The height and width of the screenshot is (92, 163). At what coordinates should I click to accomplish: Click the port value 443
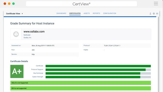coord(33,50)
